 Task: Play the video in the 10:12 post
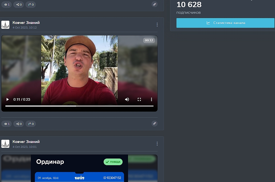tap(8, 99)
